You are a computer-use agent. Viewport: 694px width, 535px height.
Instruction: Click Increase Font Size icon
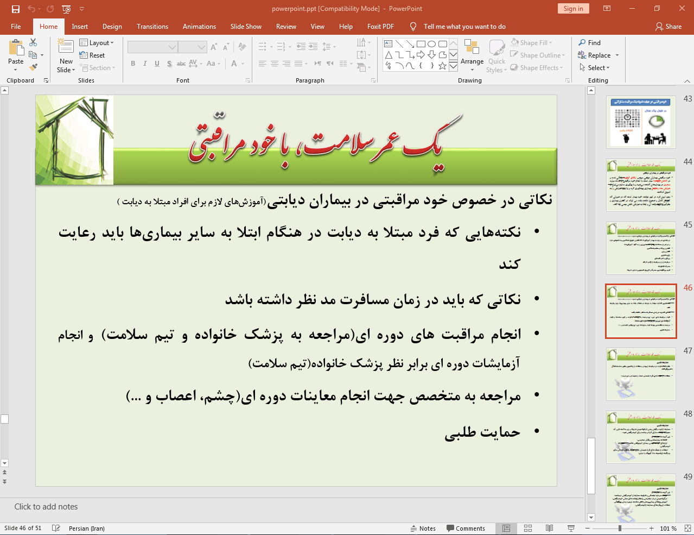(x=214, y=47)
